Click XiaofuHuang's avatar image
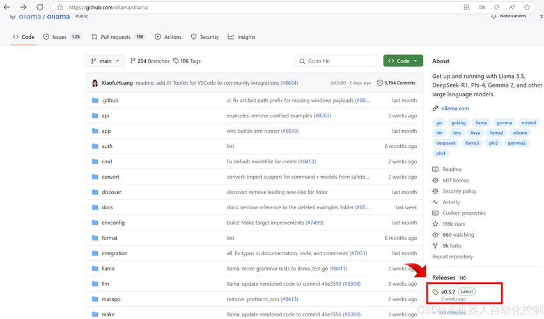 point(95,83)
